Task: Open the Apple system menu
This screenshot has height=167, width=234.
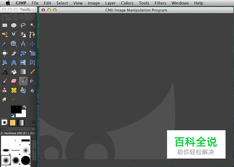Action: [x=8, y=3]
